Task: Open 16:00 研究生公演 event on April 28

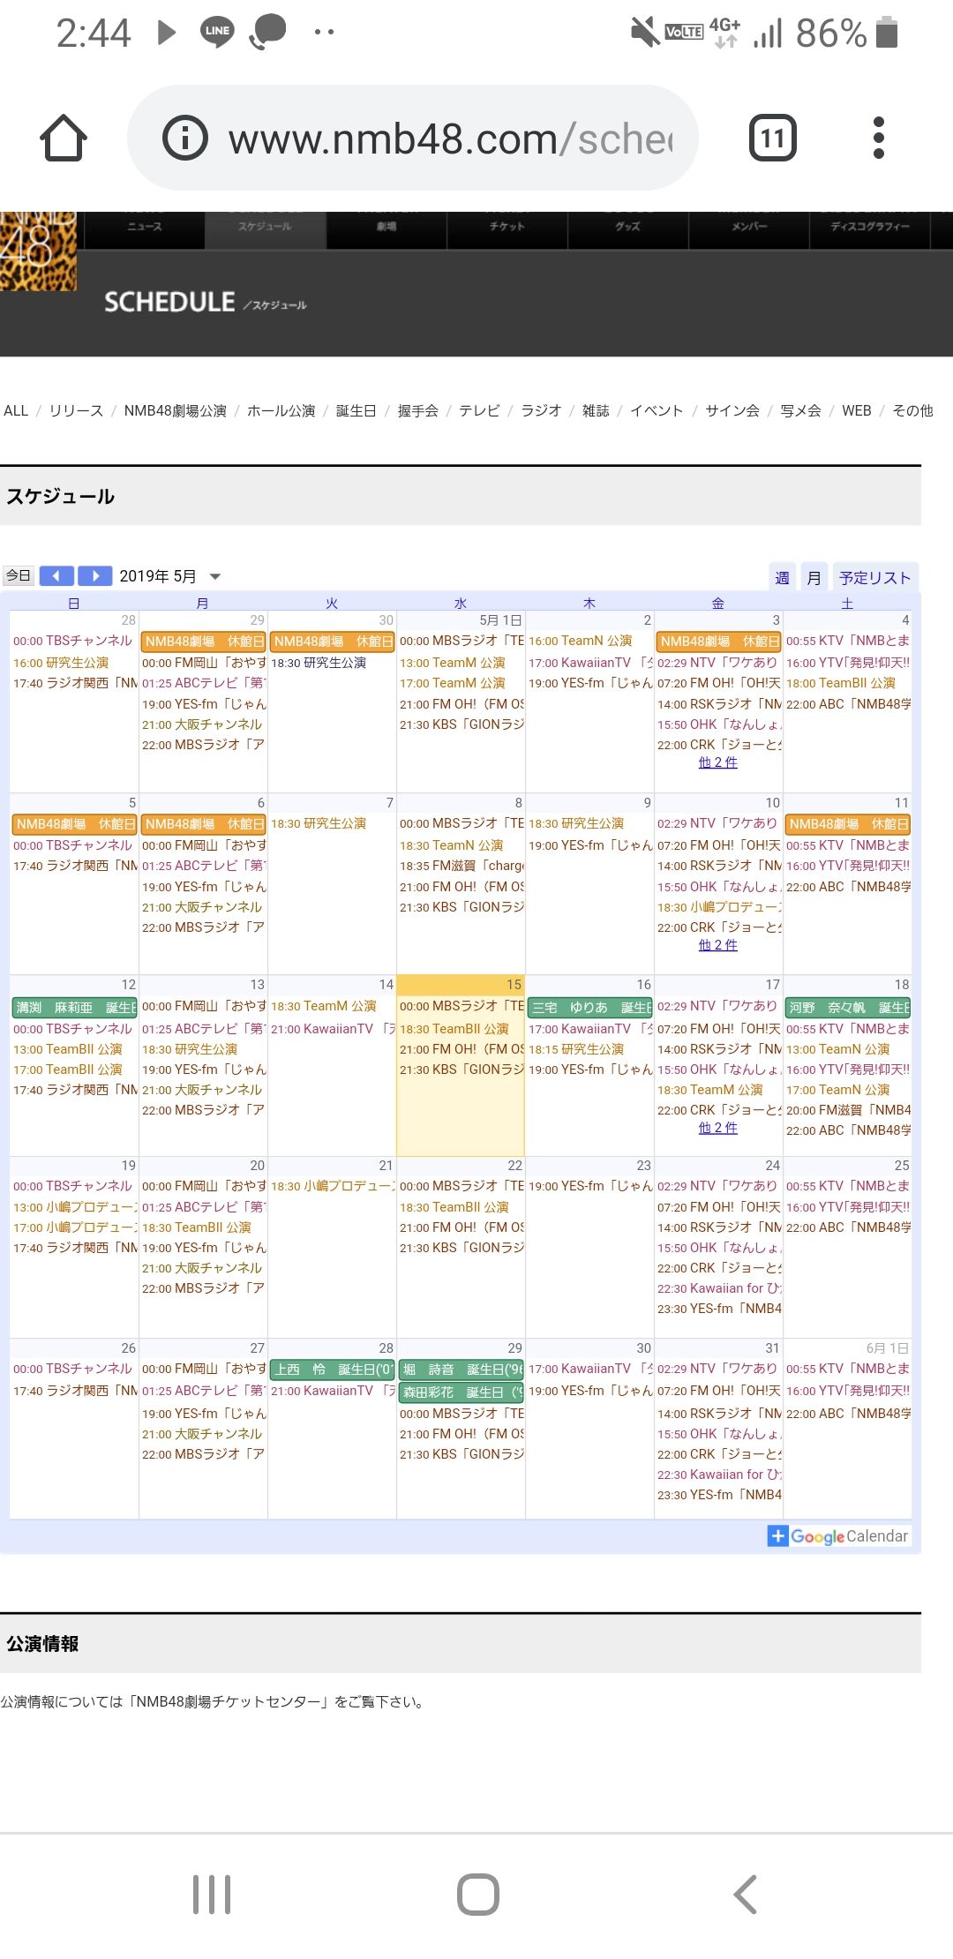Action: [61, 663]
